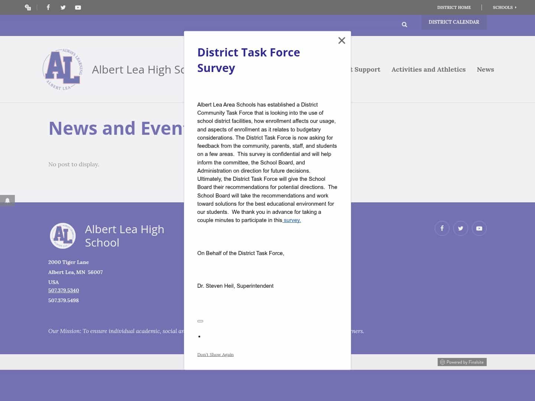The height and width of the screenshot is (401, 535).
Task: Open Facebook from the top social bar
Action: point(48,7)
